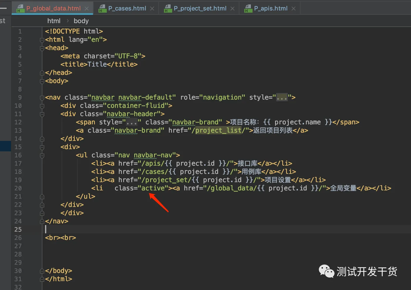Image resolution: width=411 pixels, height=290 pixels.
Task: Expand the folded style value on line 12
Action: [x=132, y=122]
